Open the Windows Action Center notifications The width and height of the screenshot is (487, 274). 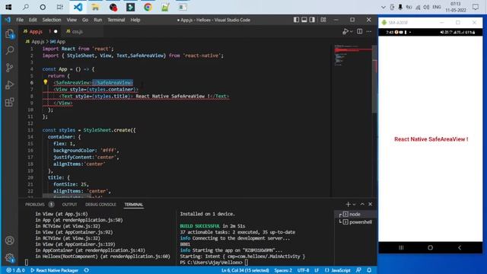pos(476,7)
